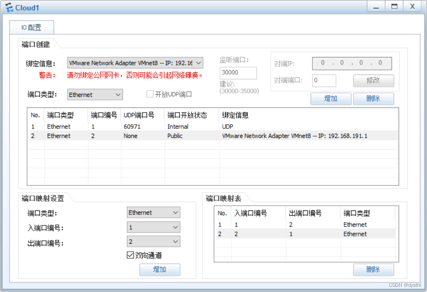Click the 出端口编号 column header
Screen dimensions: 427x292
(x=313, y=213)
